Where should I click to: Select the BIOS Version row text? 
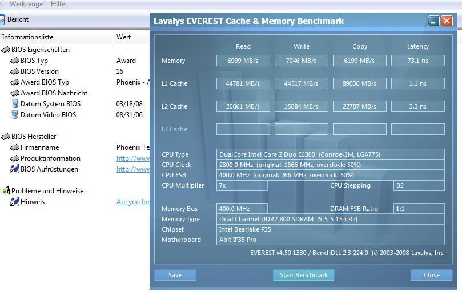tap(39, 71)
